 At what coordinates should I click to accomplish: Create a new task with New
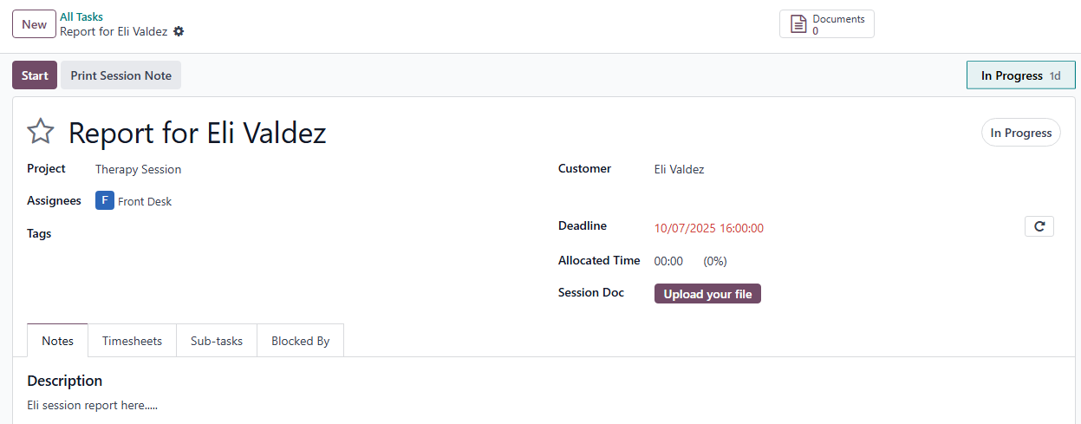coord(34,24)
